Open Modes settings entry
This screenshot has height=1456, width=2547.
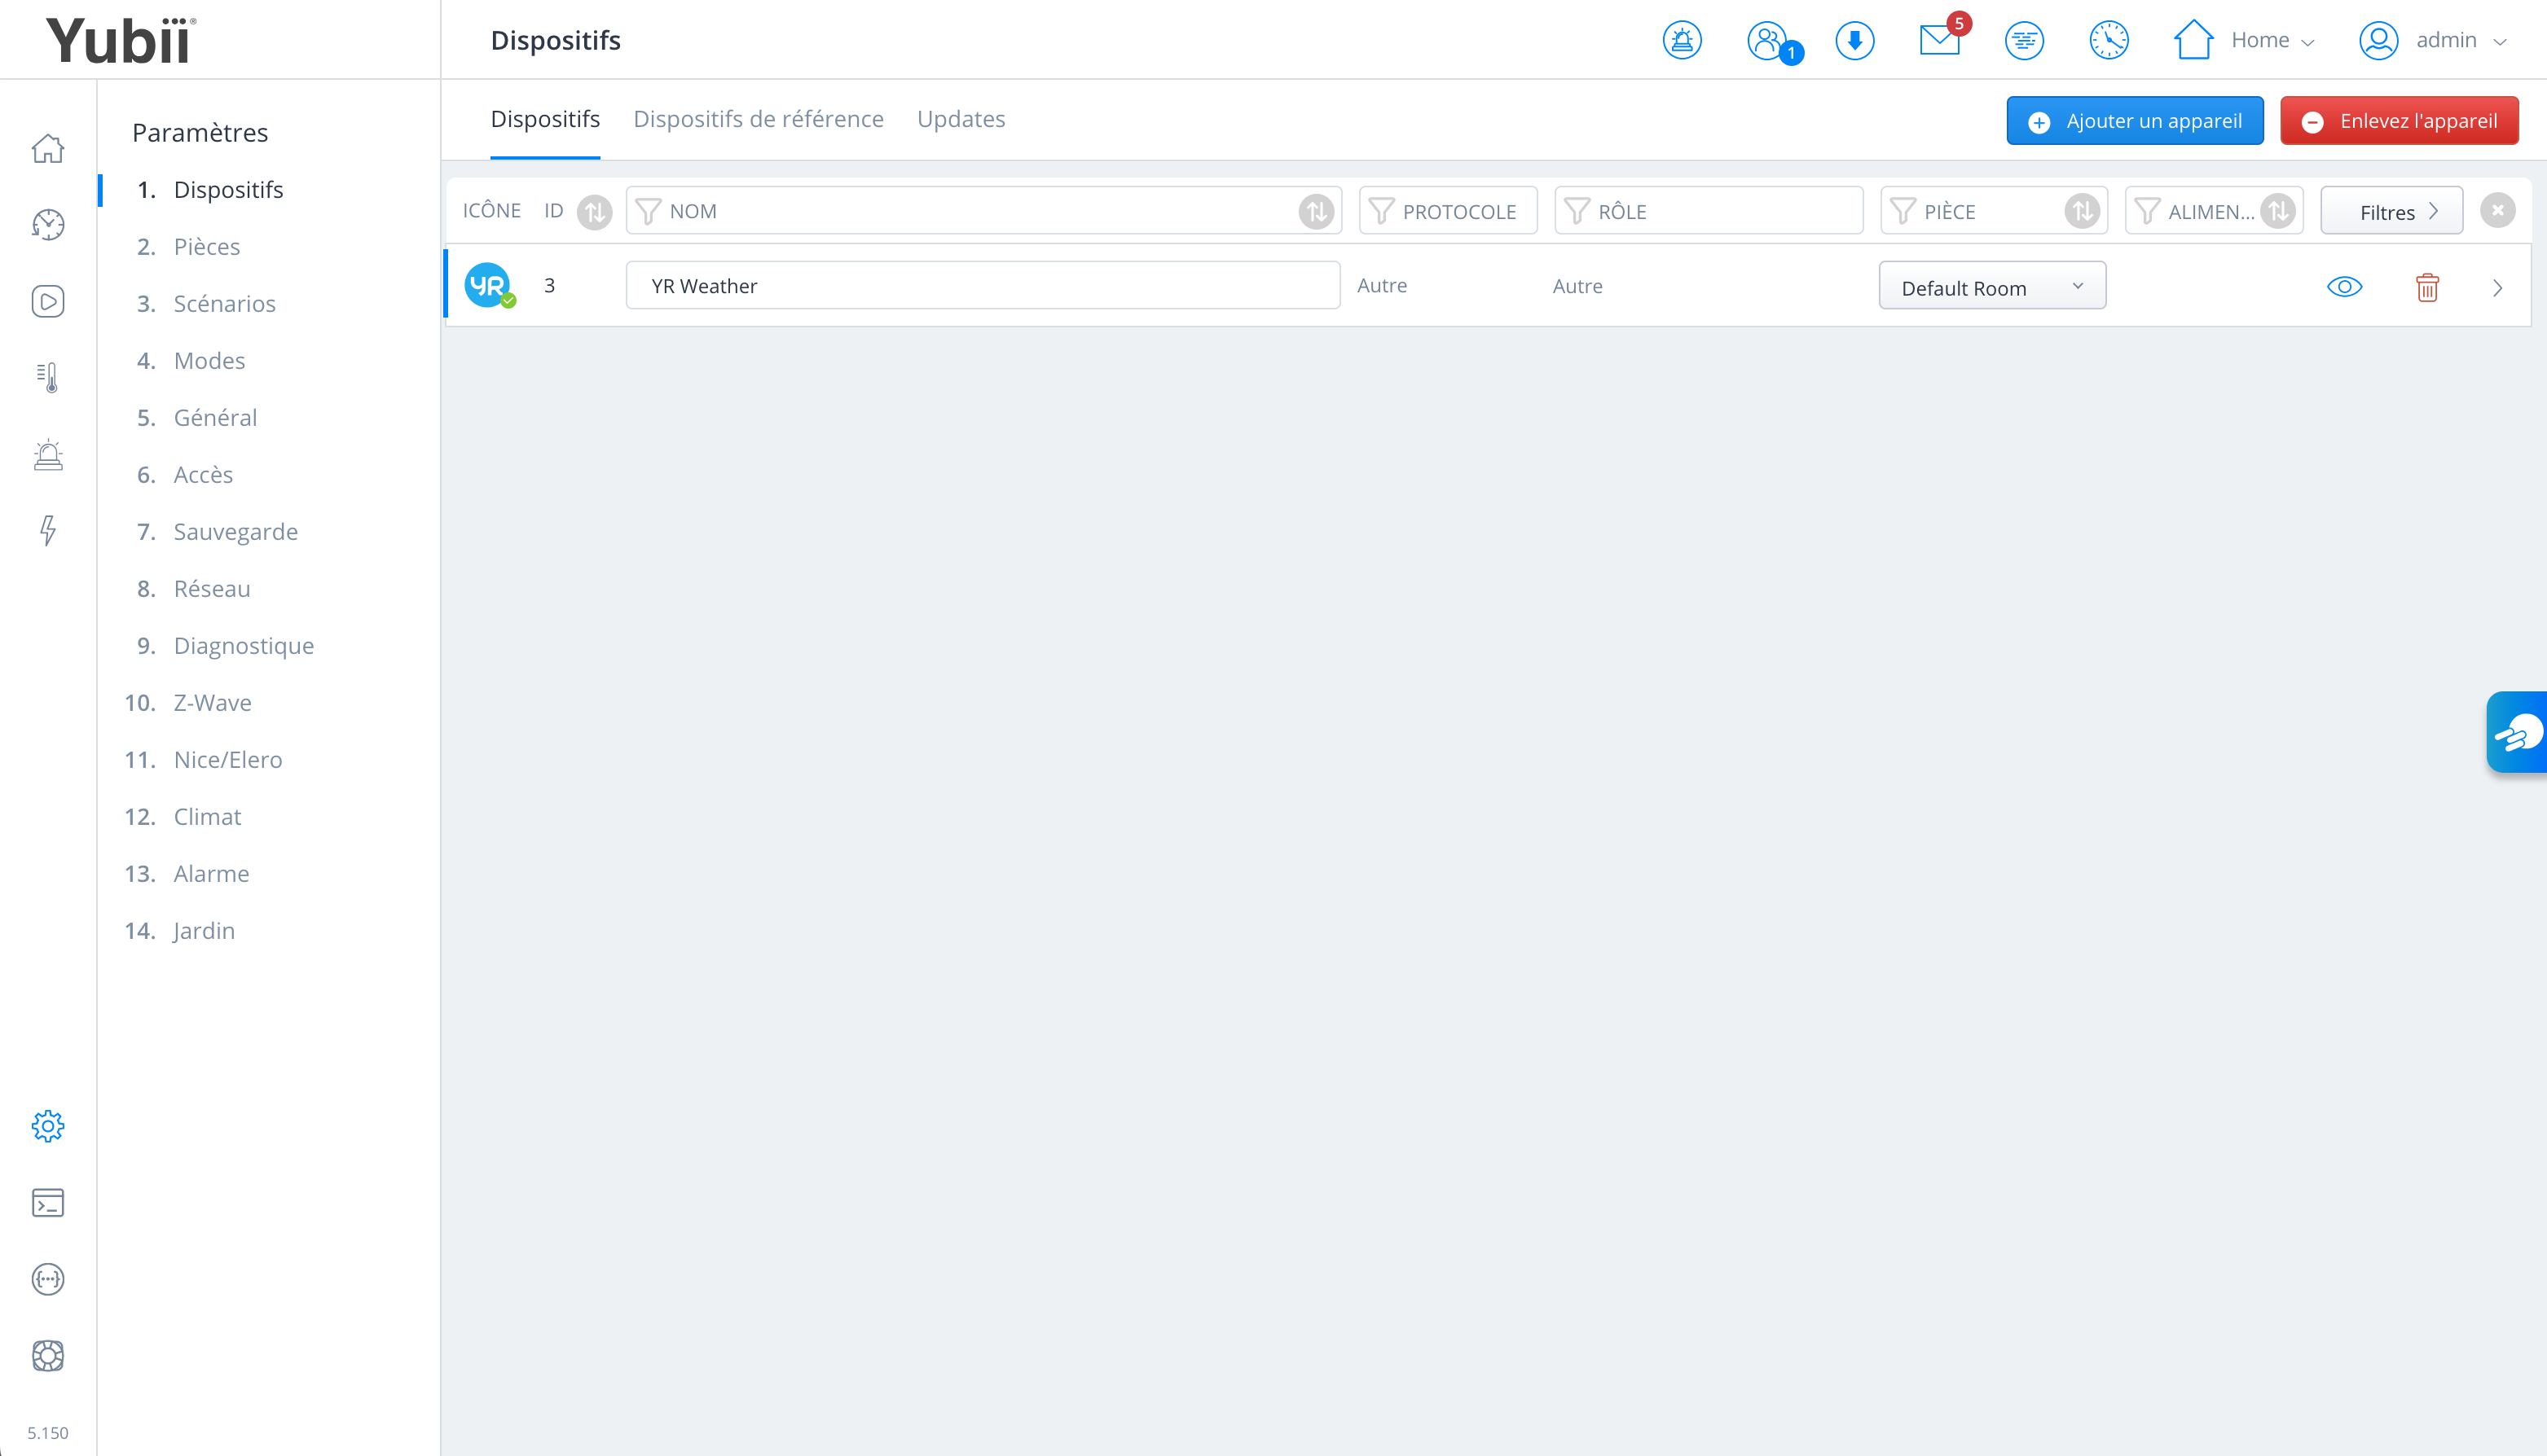pos(209,360)
